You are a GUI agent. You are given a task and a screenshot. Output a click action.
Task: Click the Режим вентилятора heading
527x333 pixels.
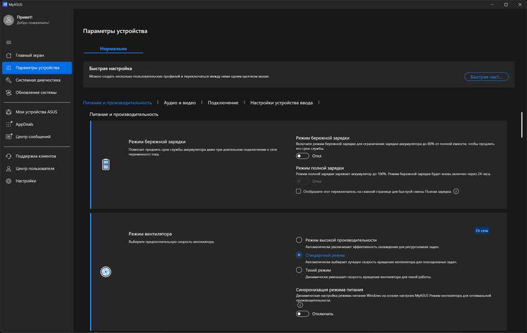(x=150, y=234)
